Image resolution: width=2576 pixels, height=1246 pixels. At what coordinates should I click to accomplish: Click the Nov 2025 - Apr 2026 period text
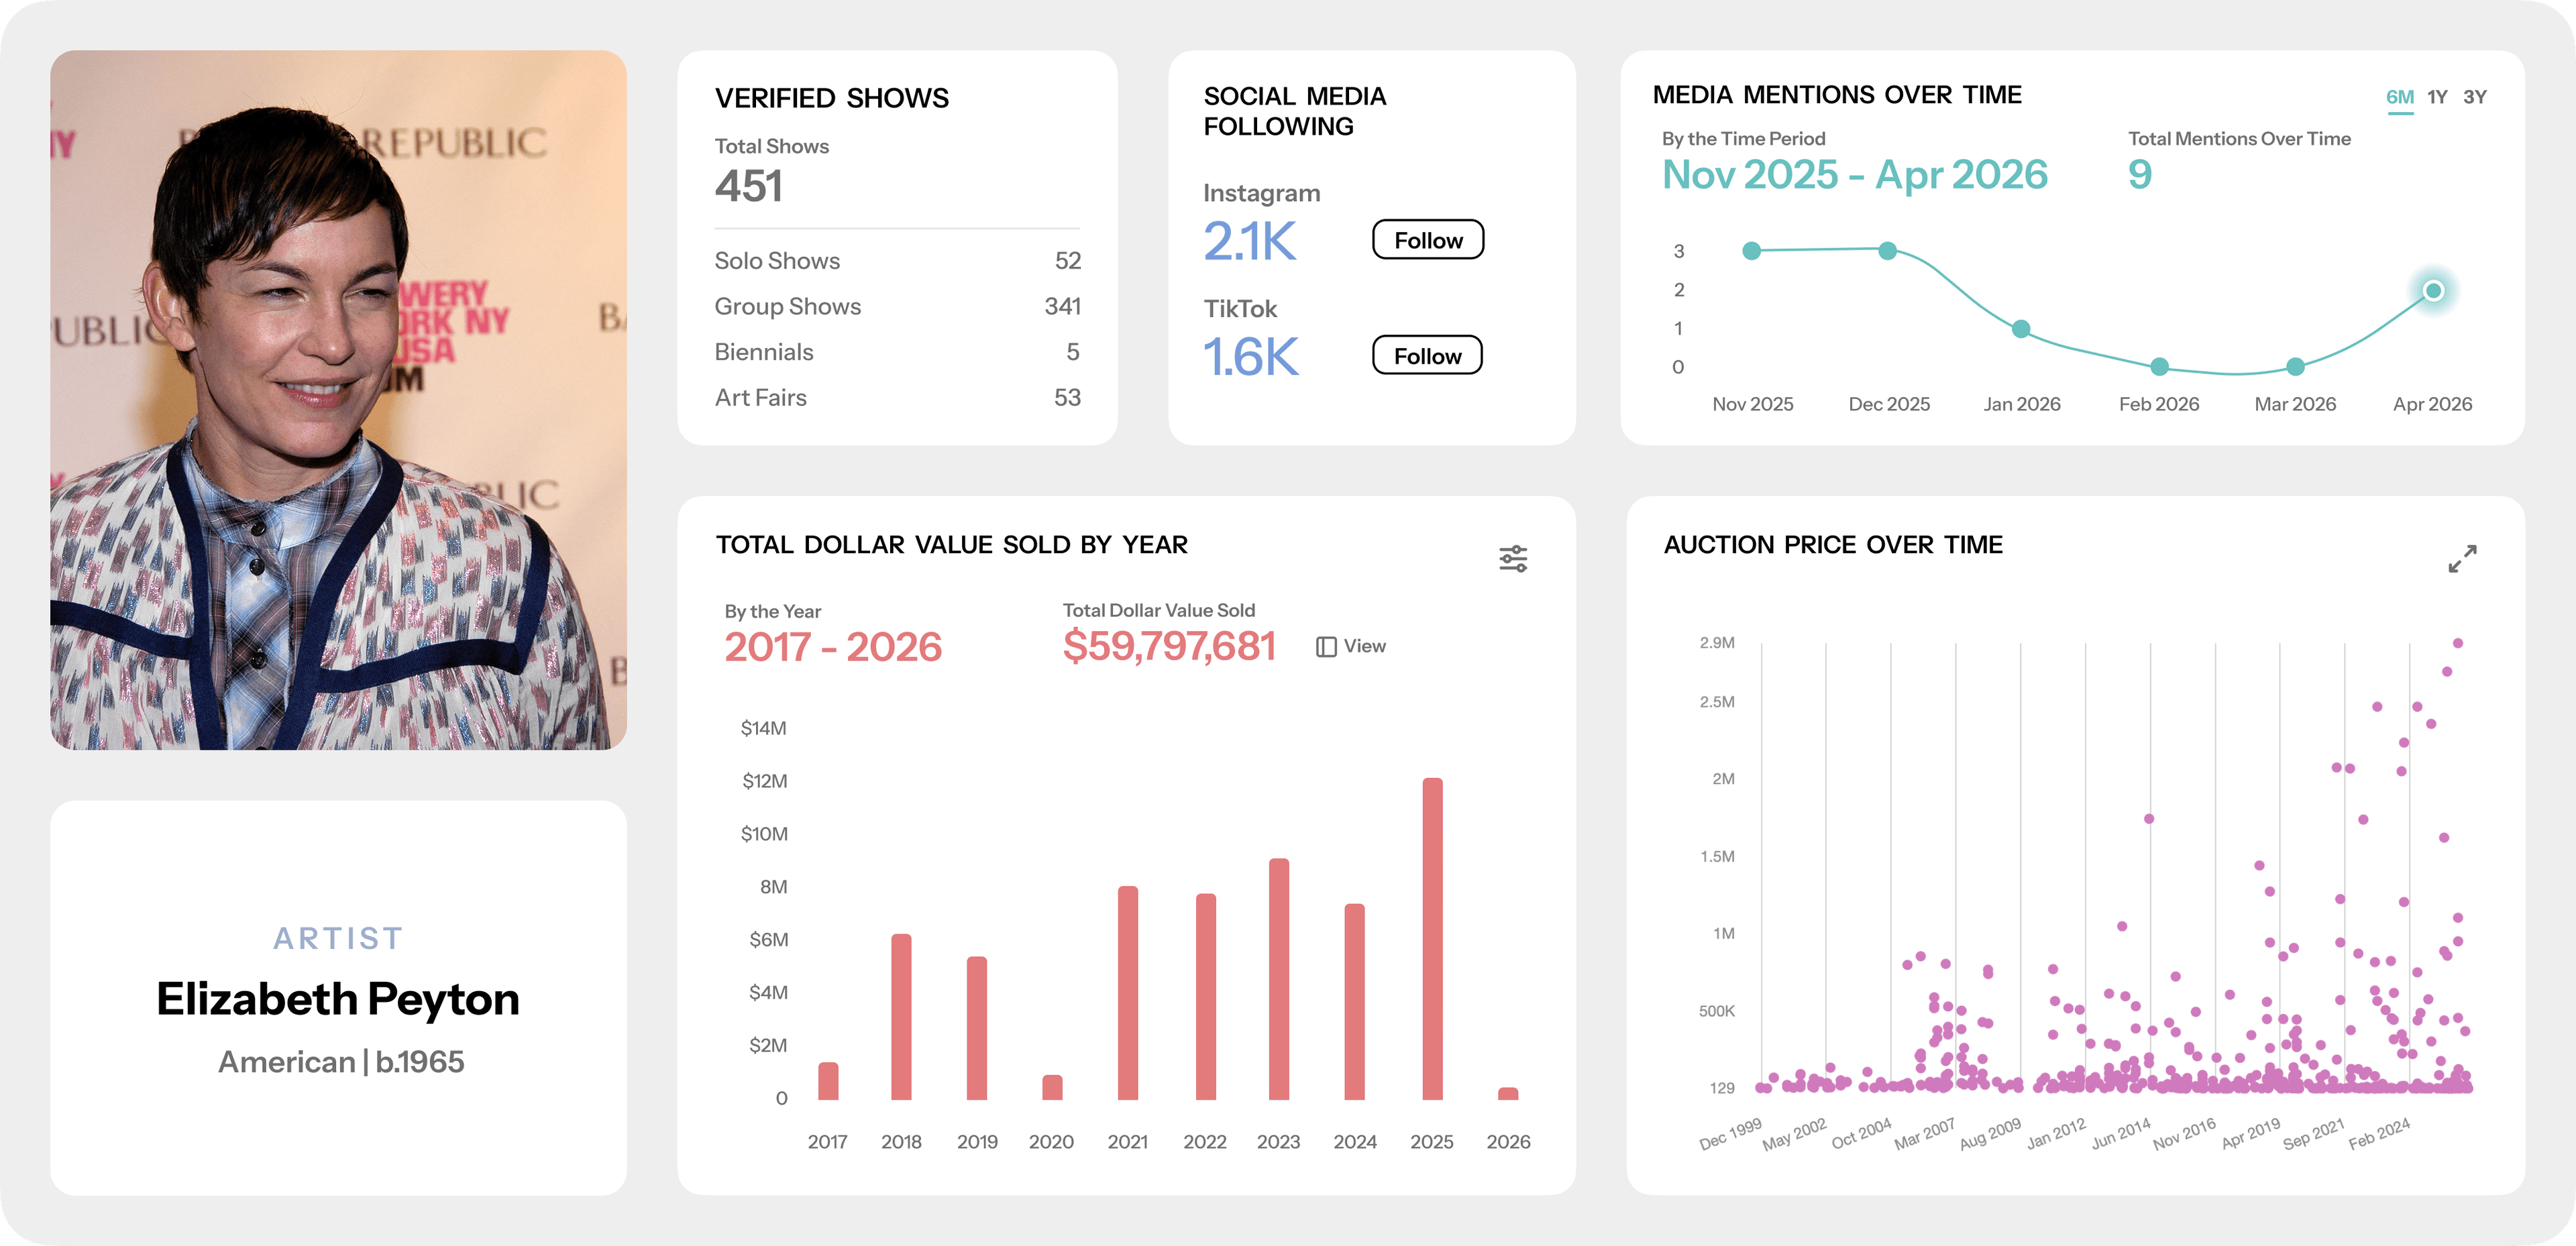click(1854, 175)
